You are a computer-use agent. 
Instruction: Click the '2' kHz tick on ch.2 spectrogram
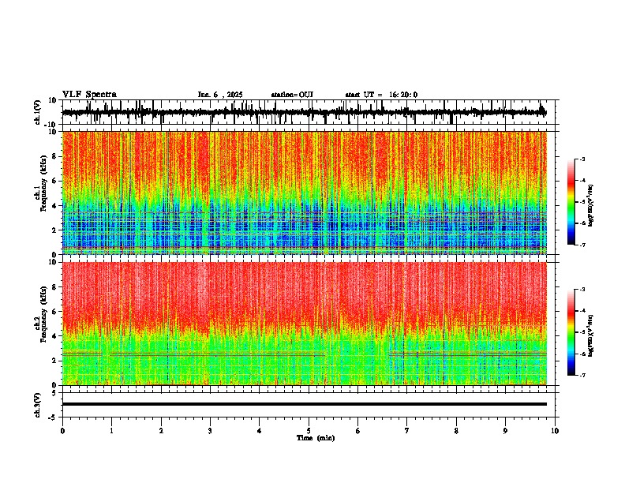tap(55, 361)
